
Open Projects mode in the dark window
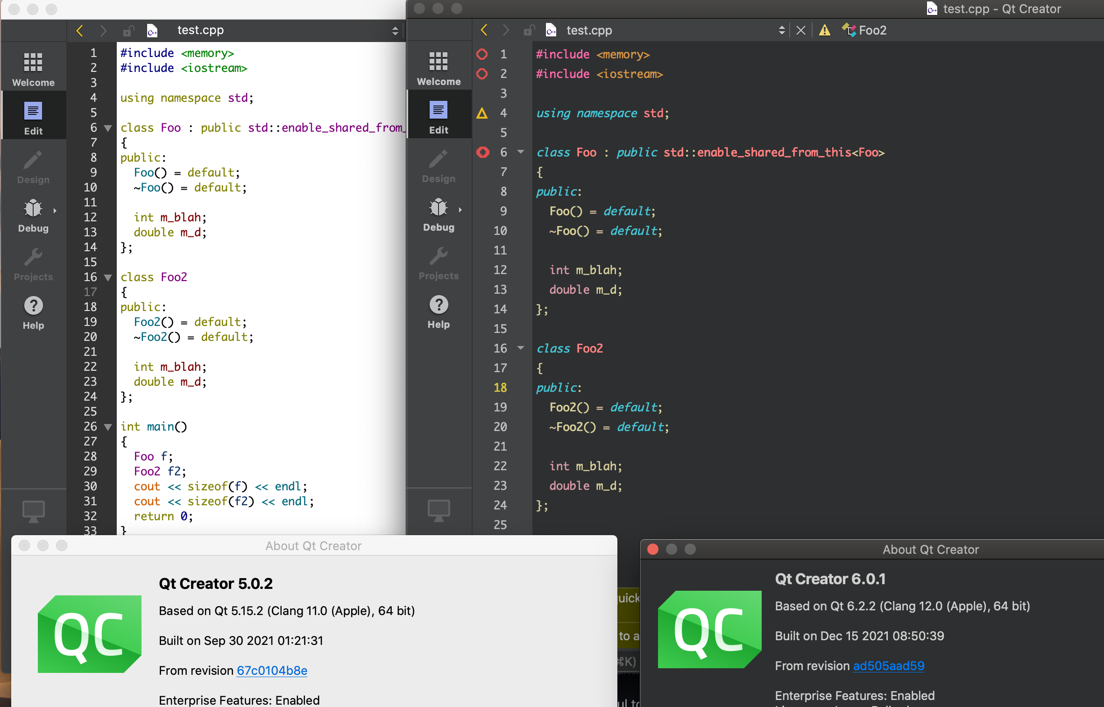439,263
